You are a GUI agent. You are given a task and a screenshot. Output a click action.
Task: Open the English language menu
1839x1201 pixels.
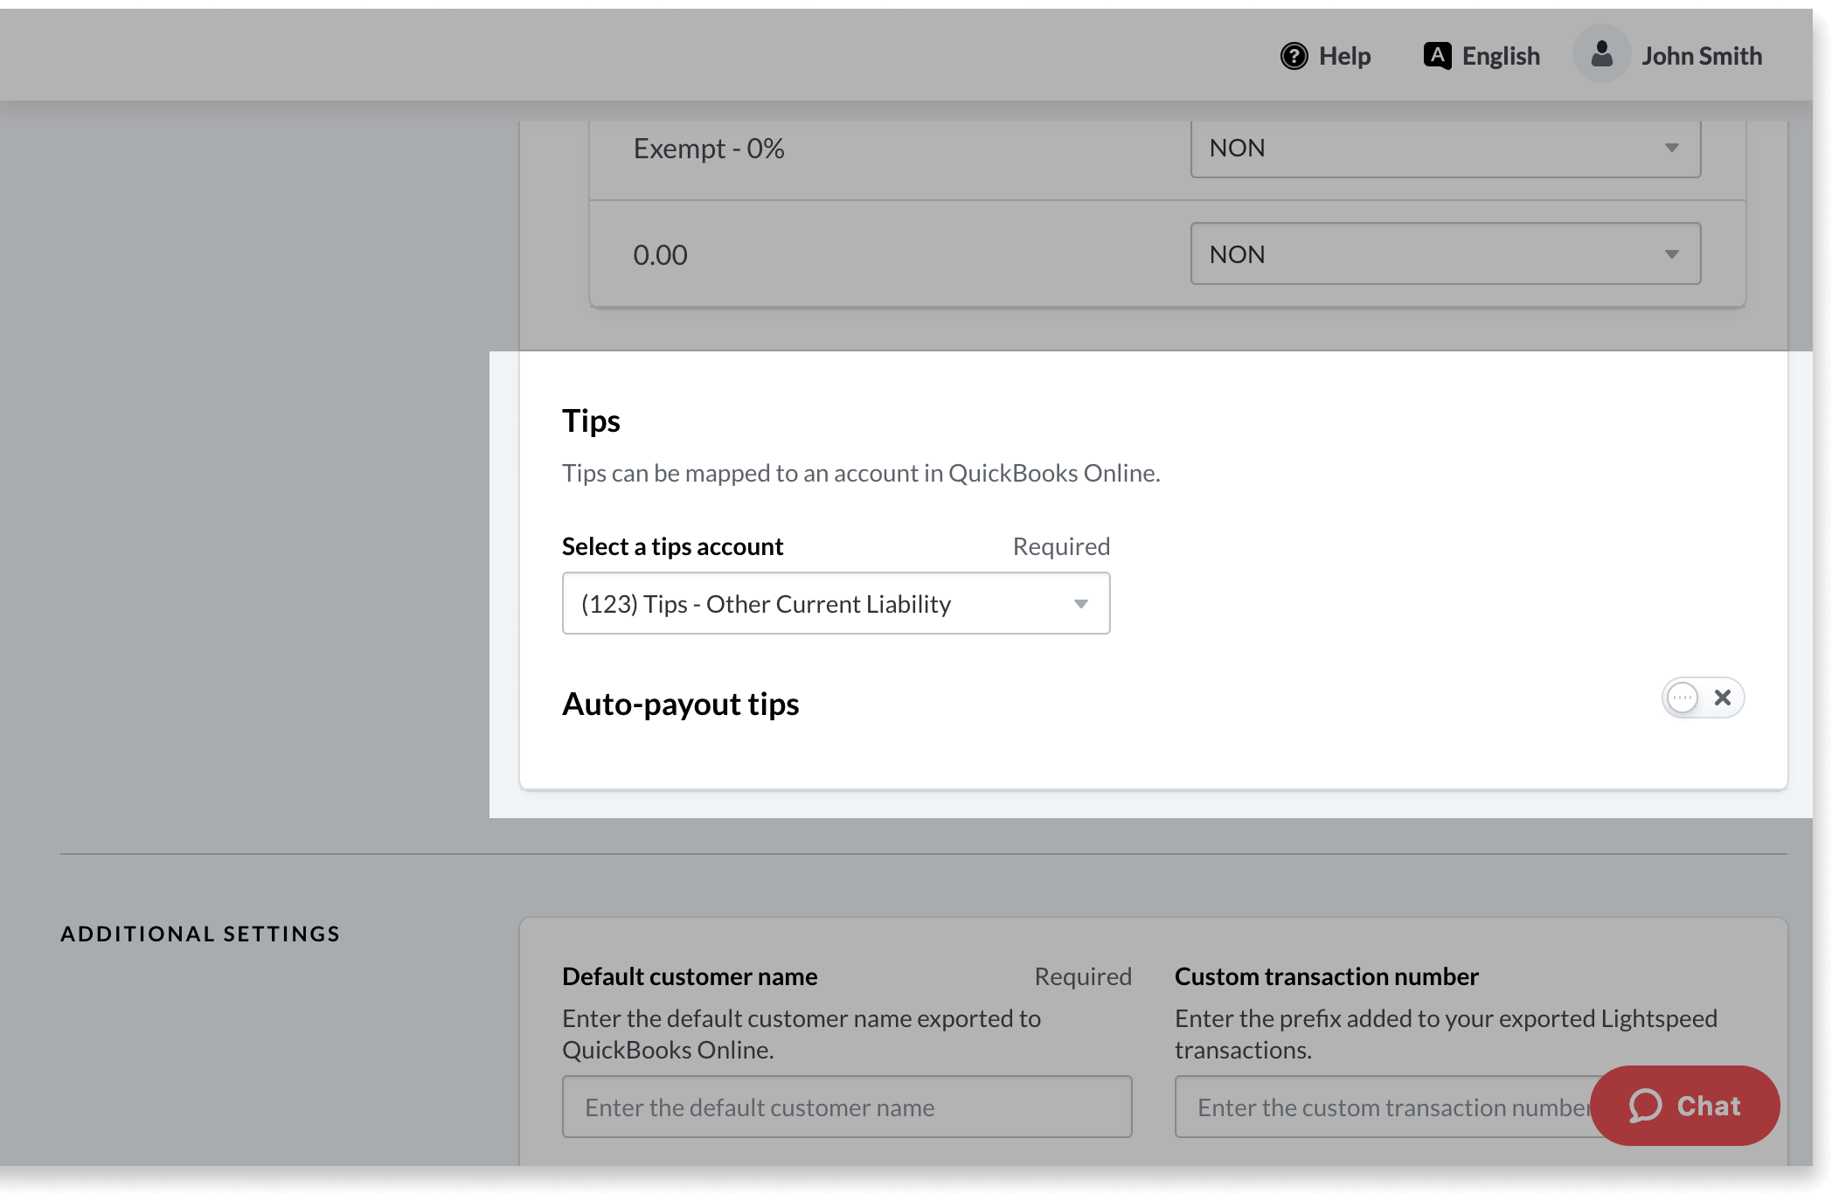click(1480, 54)
